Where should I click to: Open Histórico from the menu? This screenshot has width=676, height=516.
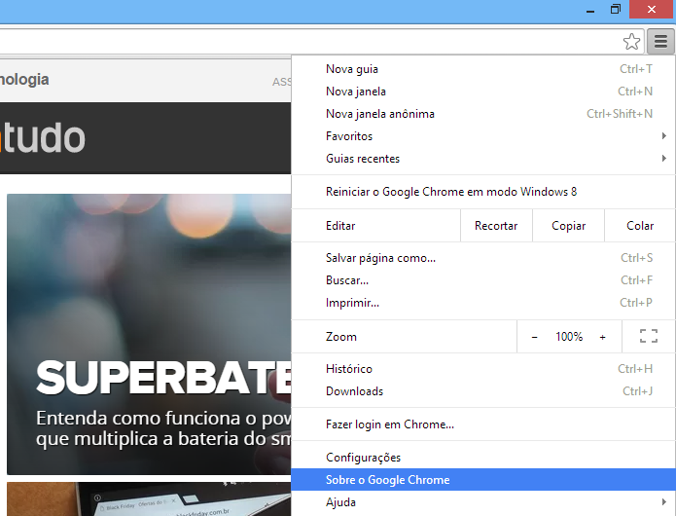point(483,369)
